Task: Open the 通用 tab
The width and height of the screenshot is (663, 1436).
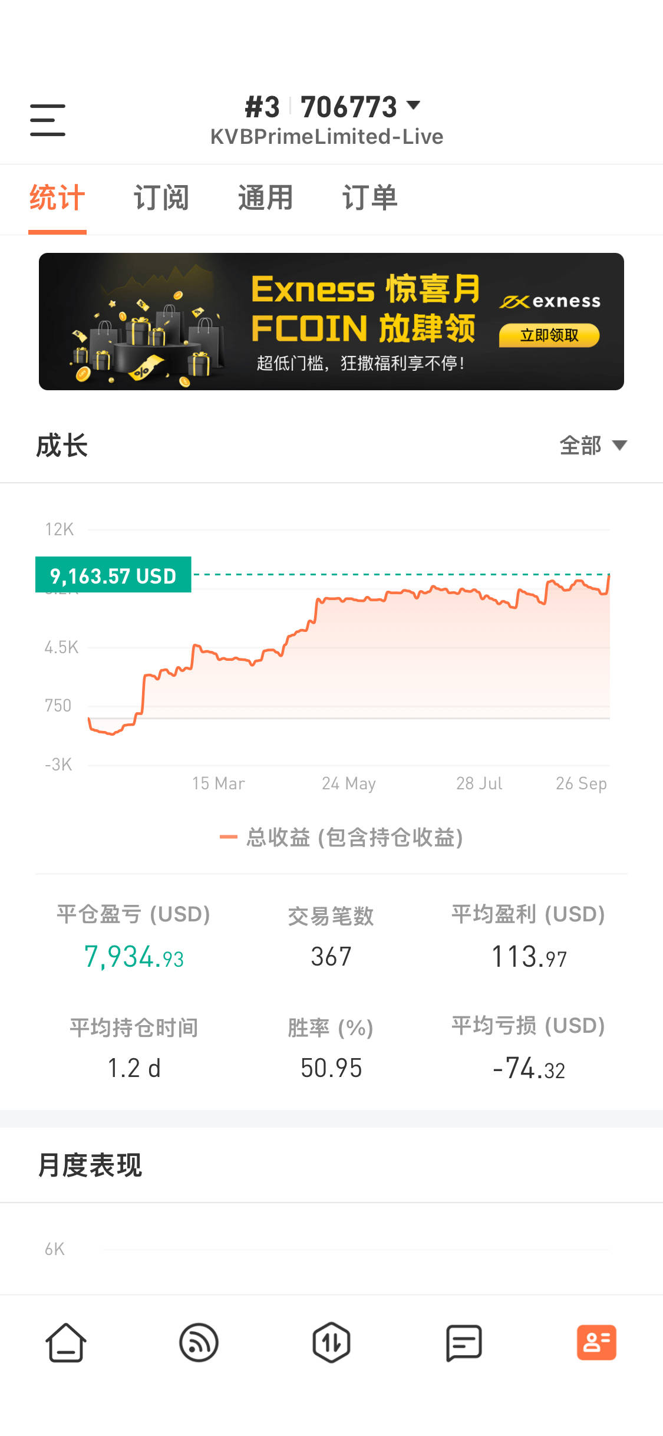Action: pos(265,197)
